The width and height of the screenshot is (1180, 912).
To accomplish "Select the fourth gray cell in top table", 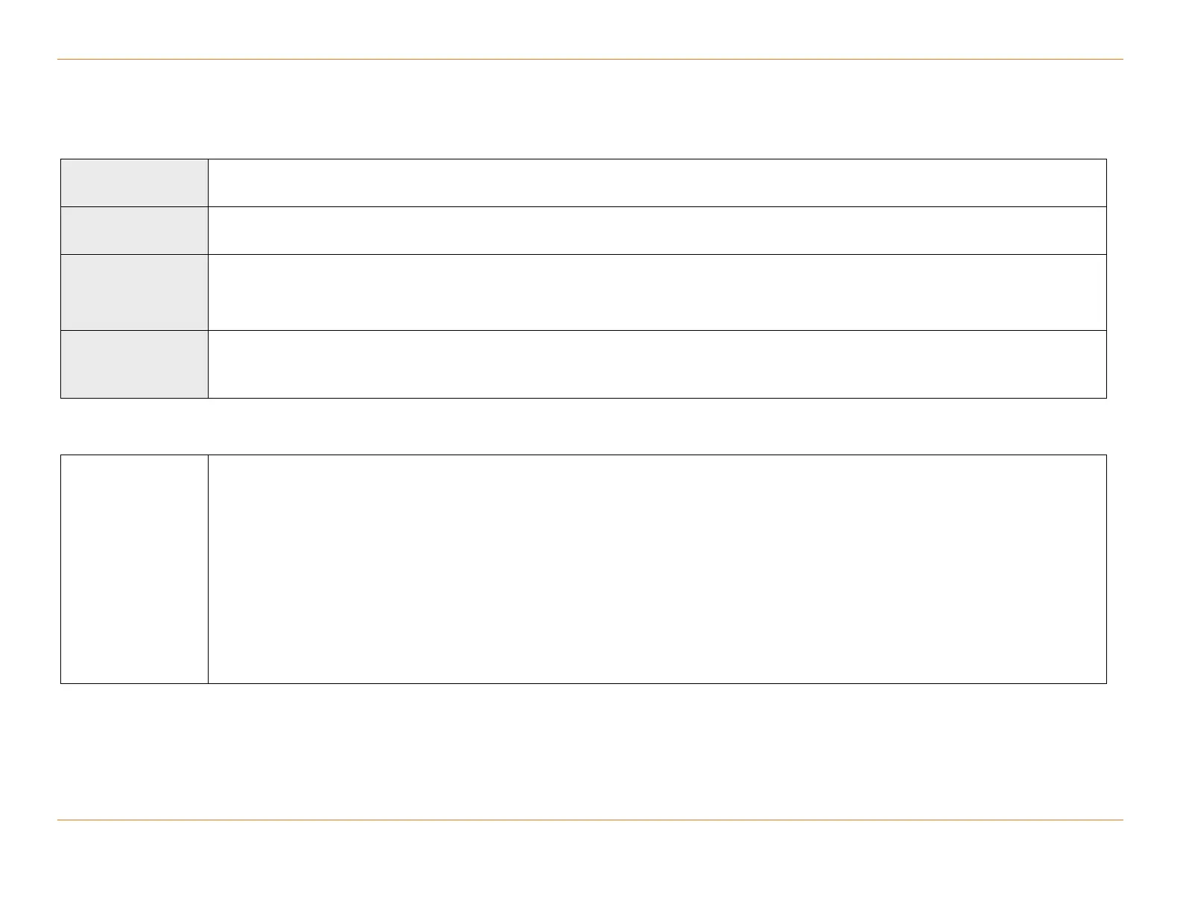I will pyautogui.click(x=134, y=364).
